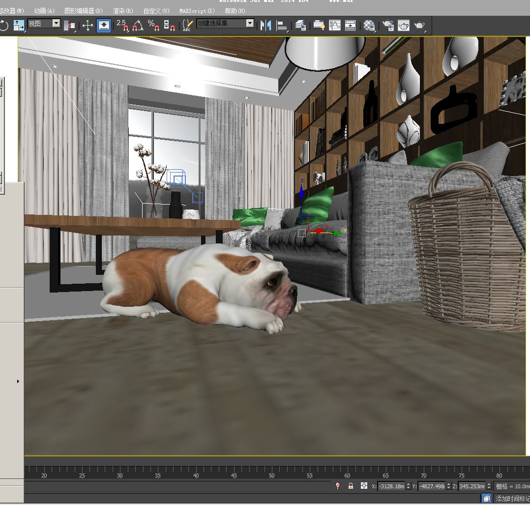Toggle Angle Snap on toolbar

(x=138, y=26)
